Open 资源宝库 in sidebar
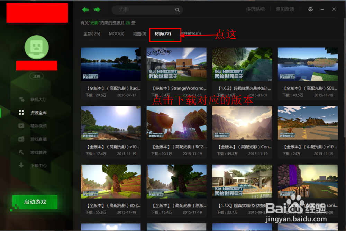The width and height of the screenshot is (346, 231). coord(39,113)
